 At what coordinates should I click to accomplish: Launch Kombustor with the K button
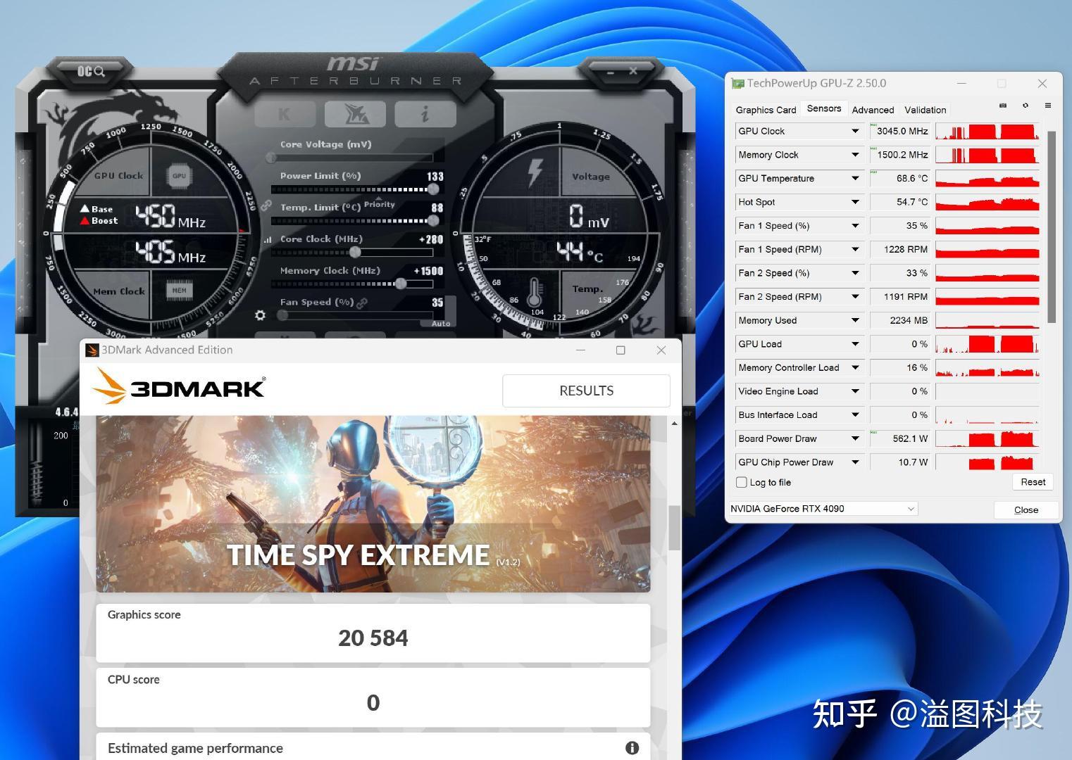285,114
